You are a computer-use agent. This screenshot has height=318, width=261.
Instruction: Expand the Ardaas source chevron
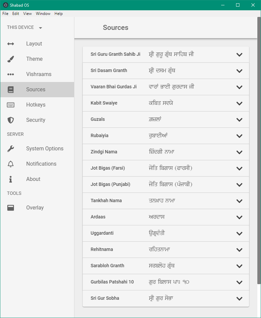click(239, 217)
